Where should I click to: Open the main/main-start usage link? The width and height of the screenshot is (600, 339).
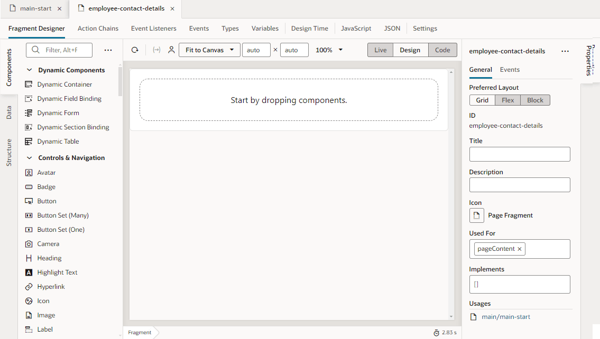[x=506, y=317]
